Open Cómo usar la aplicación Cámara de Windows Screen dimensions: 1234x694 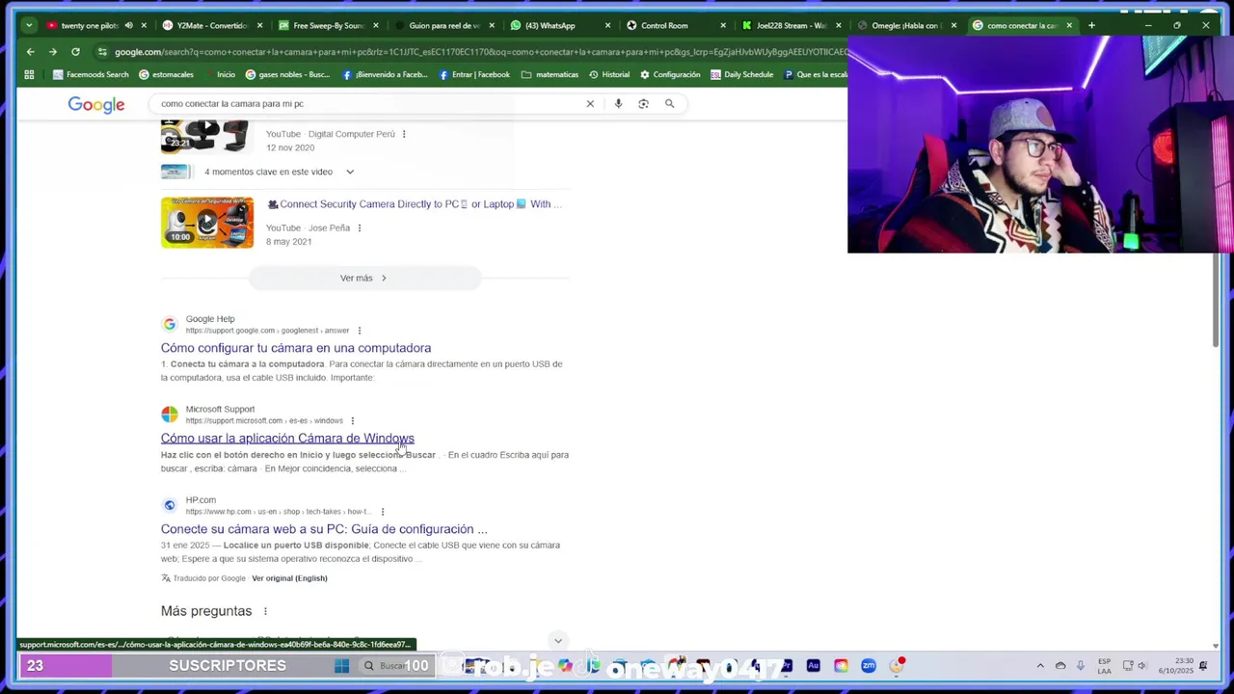[287, 439]
